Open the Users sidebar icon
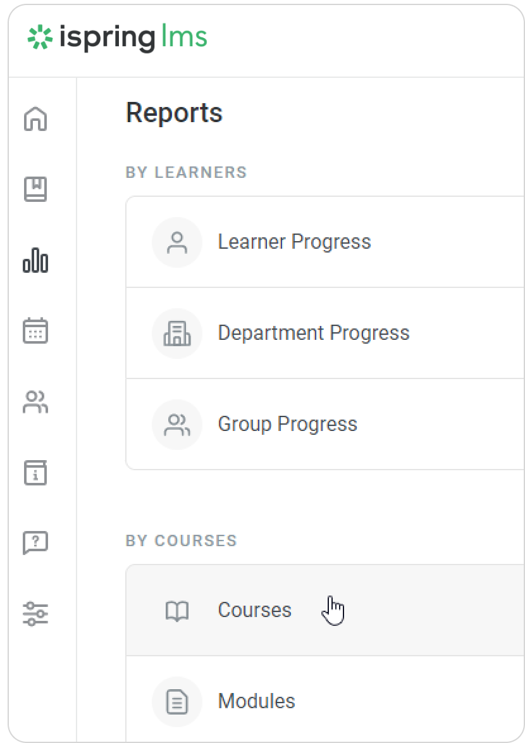The width and height of the screenshot is (525, 743). [35, 402]
